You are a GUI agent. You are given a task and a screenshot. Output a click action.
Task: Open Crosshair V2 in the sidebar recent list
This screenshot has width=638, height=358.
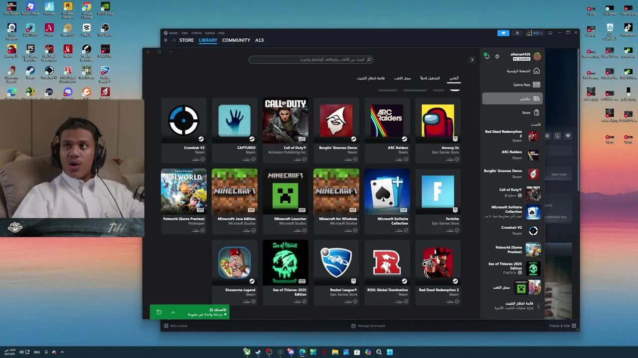click(x=511, y=230)
